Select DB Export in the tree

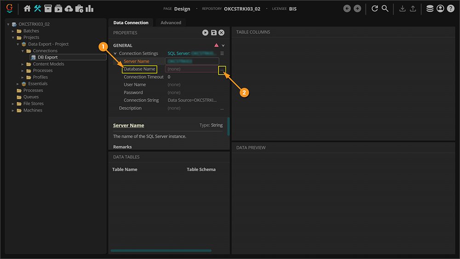click(x=47, y=58)
